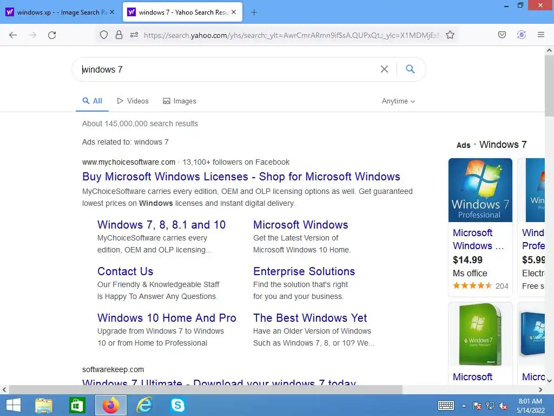Open Microsoft title under green box product
The height and width of the screenshot is (416, 554).
[472, 377]
